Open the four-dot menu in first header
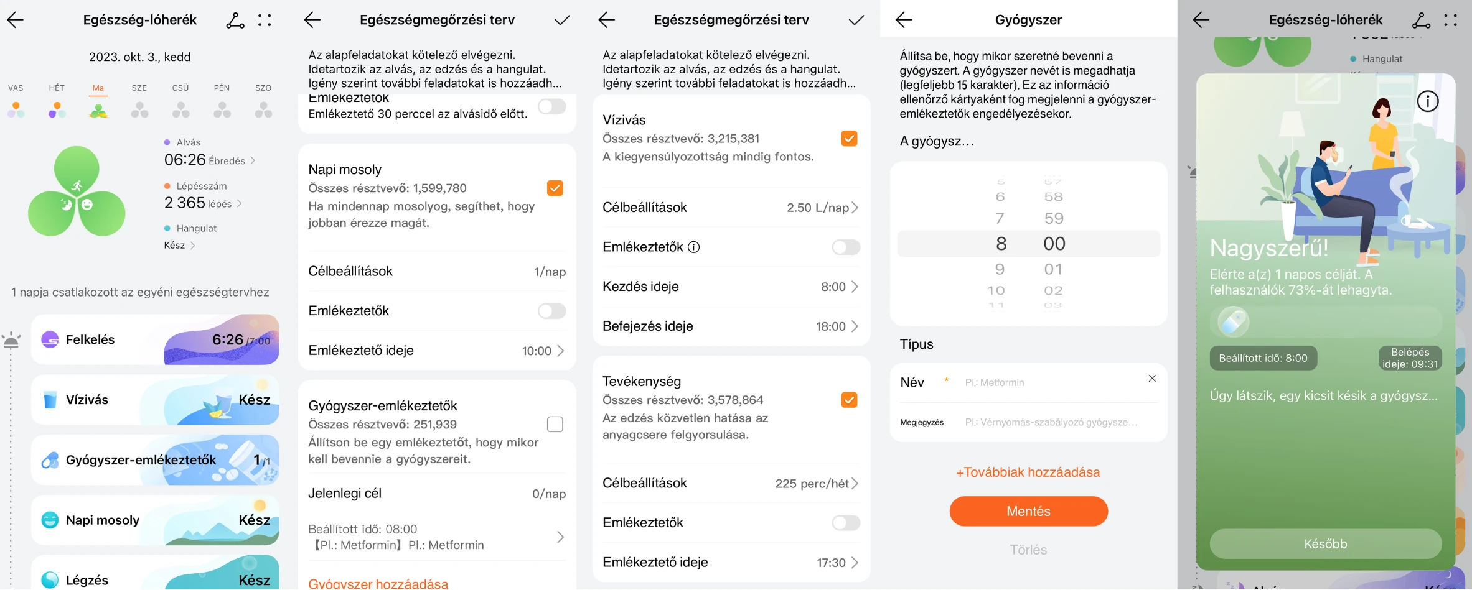This screenshot has width=1472, height=590. pos(265,21)
